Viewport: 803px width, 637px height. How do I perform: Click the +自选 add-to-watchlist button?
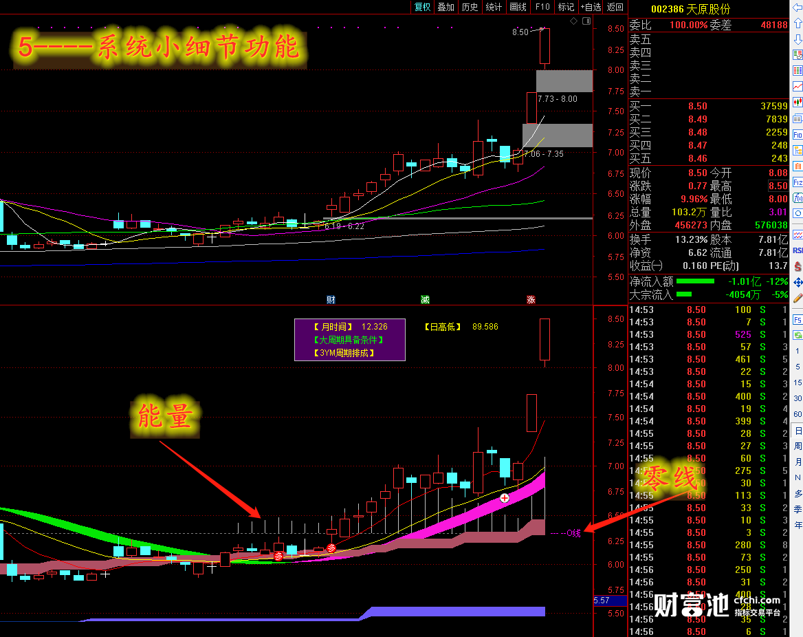click(x=591, y=7)
